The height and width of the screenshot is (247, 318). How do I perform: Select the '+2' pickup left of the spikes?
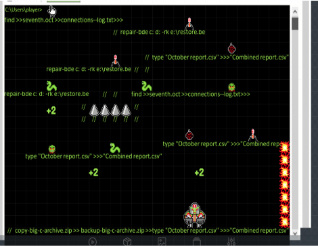click(x=51, y=110)
